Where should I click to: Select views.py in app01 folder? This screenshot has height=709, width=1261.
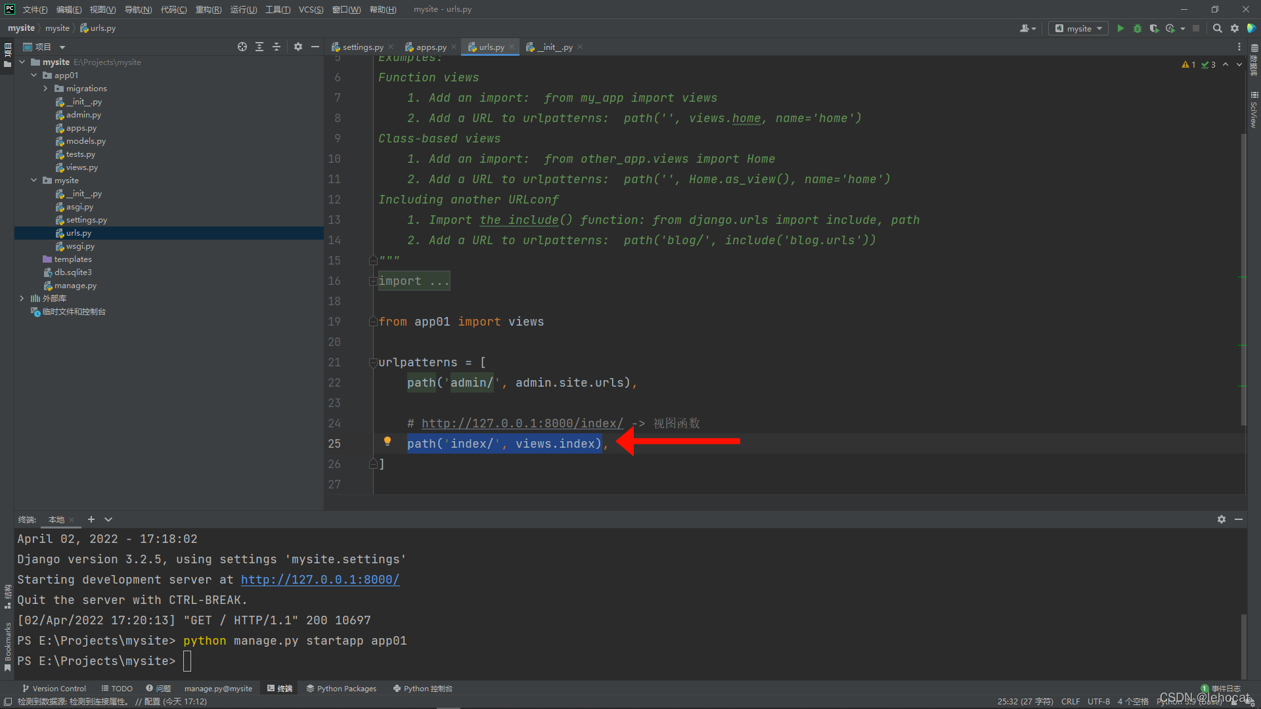(81, 167)
